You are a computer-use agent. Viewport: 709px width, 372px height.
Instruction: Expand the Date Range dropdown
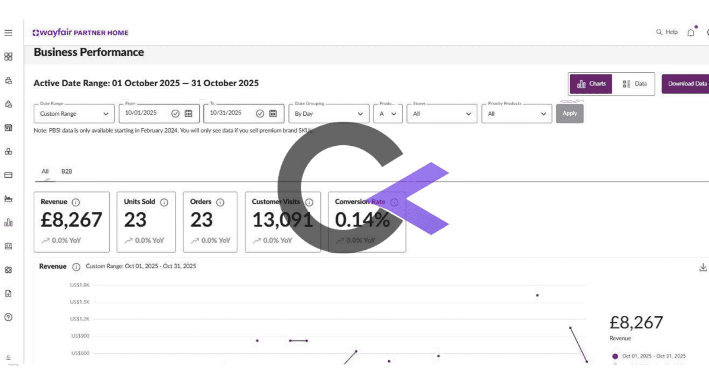74,113
